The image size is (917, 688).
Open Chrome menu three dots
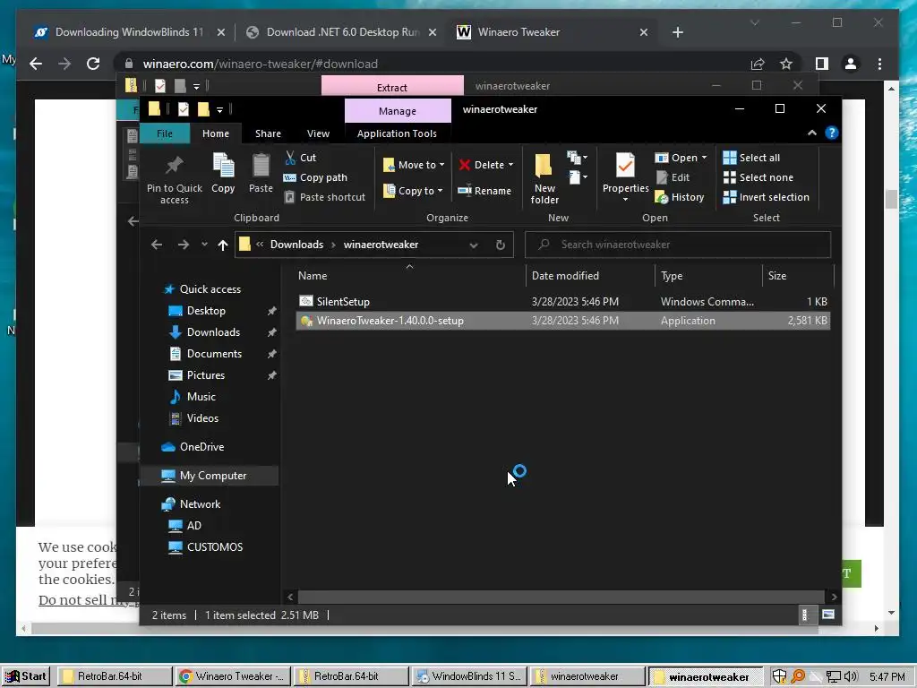pyautogui.click(x=879, y=64)
